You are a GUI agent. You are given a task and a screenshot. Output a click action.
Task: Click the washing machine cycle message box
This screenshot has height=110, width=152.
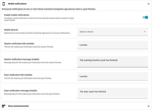[x=113, y=62]
